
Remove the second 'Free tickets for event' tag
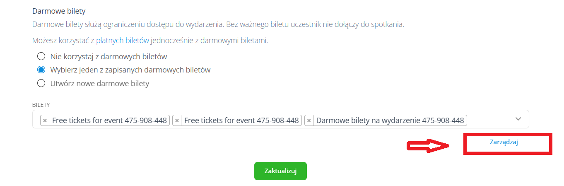tap(177, 121)
